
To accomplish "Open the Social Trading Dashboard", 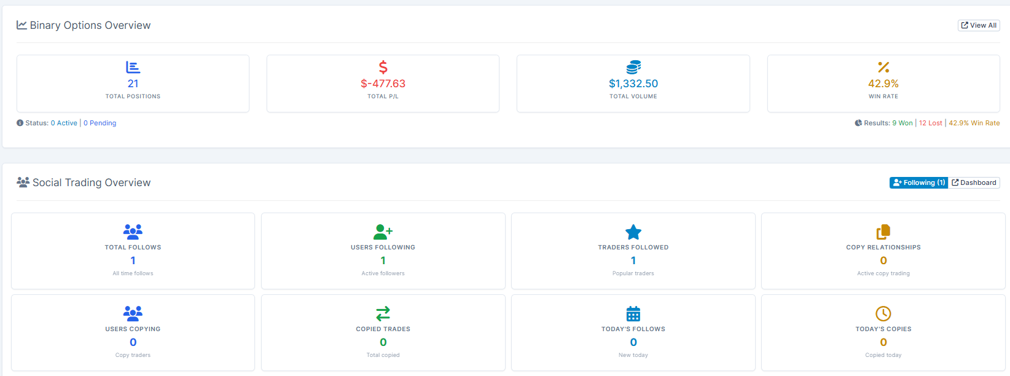I will 974,182.
